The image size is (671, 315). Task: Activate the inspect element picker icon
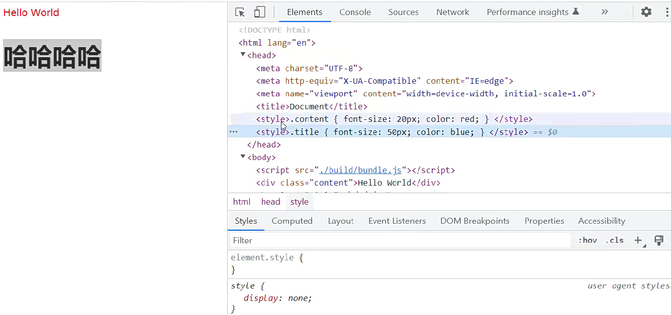coord(240,12)
